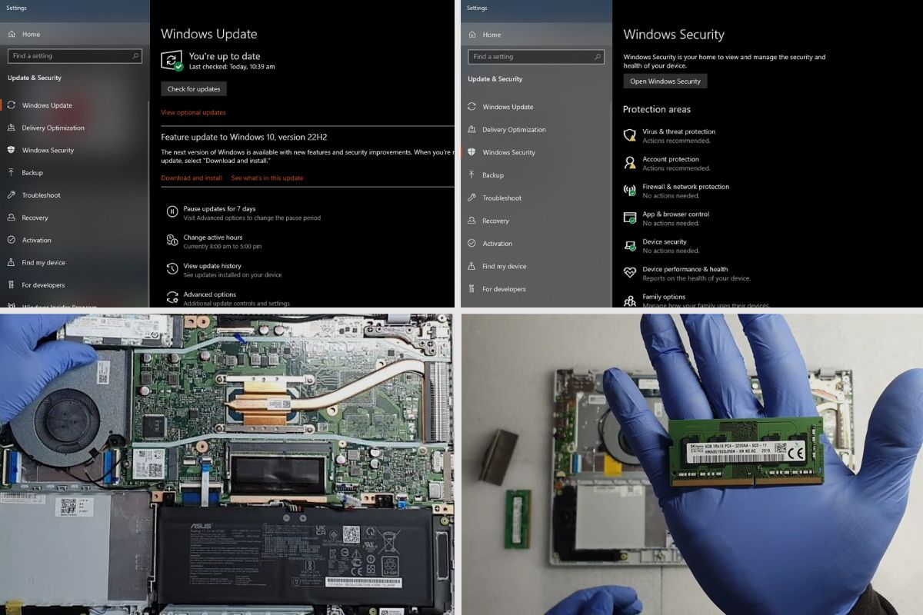The image size is (923, 615).
Task: Open the App & browser control icon
Action: [630, 218]
